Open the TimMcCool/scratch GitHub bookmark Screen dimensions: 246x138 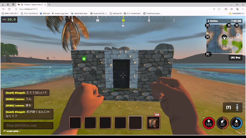click(x=152, y=14)
